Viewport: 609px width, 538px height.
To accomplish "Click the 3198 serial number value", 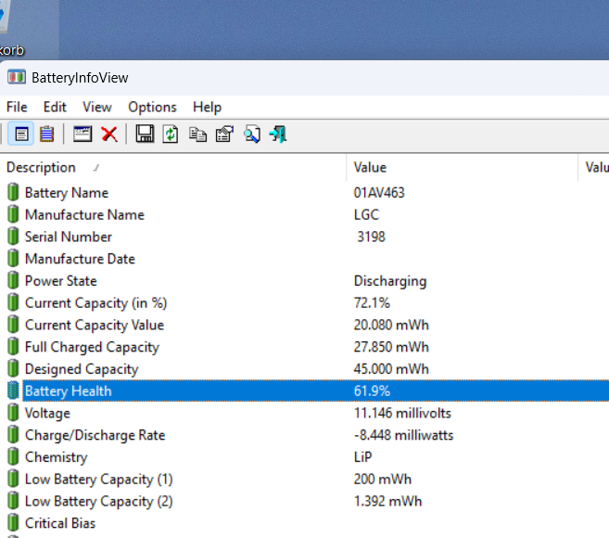I will coord(372,237).
